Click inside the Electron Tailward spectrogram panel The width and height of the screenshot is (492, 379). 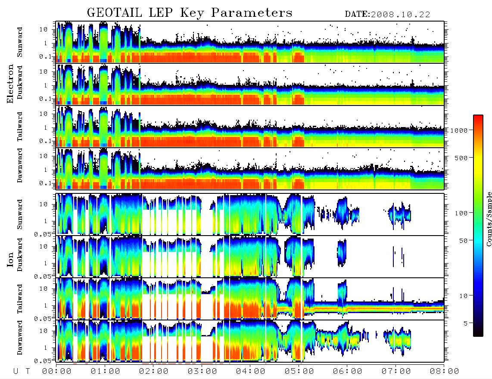point(250,127)
